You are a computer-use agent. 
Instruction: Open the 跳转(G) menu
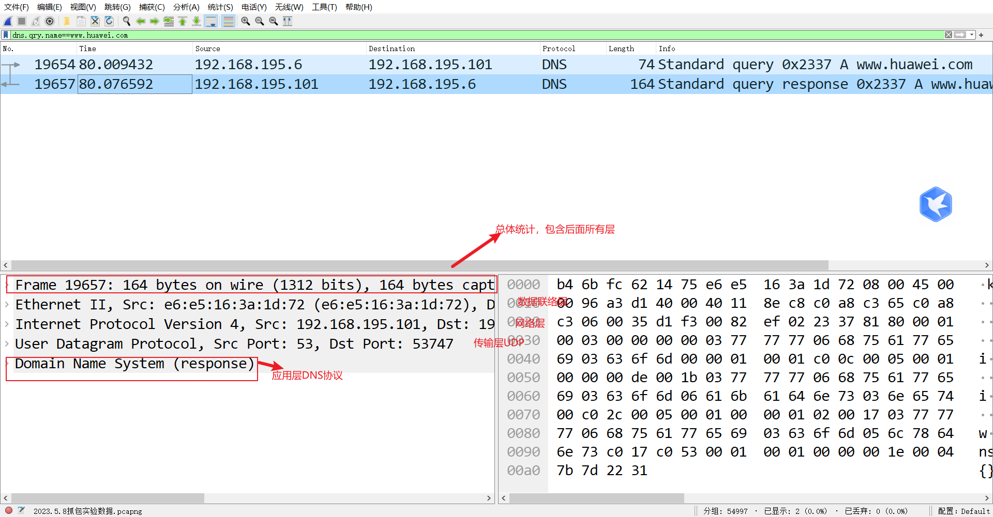117,7
